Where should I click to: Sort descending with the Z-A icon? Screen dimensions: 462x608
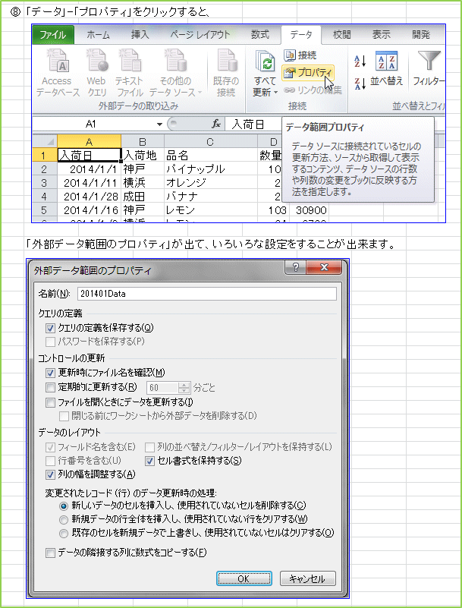360,83
